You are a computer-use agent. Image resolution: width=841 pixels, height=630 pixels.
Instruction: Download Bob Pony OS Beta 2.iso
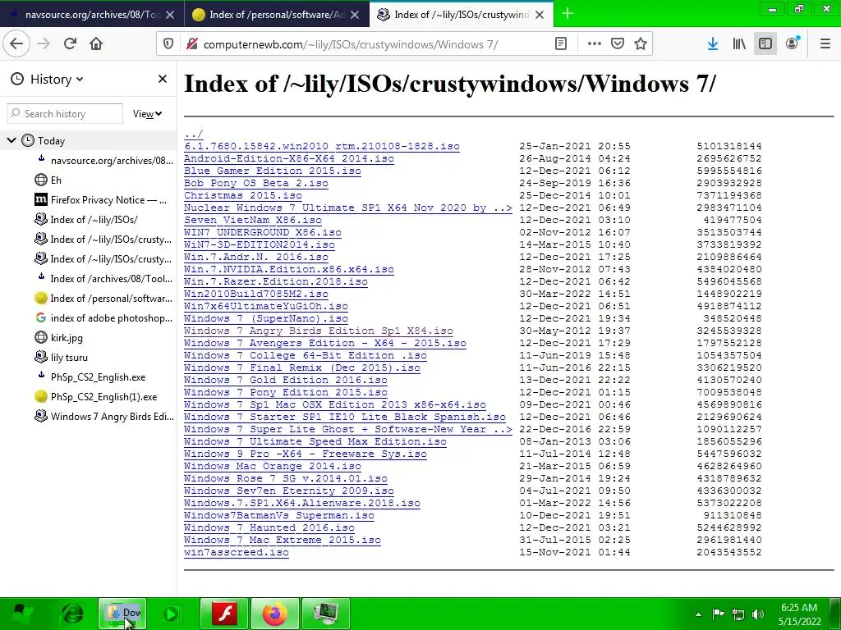point(256,183)
